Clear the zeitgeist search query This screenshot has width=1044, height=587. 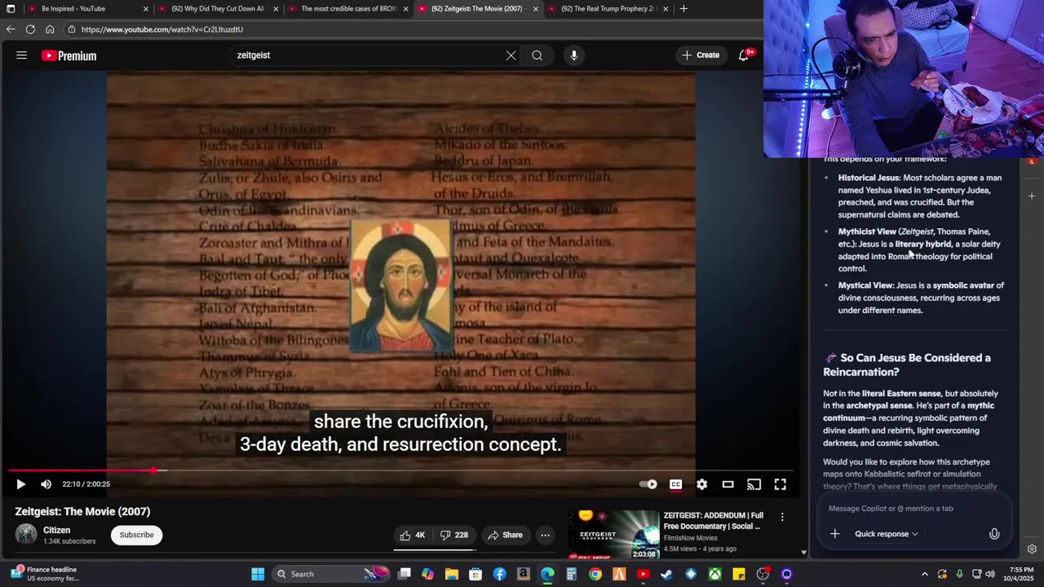click(511, 55)
